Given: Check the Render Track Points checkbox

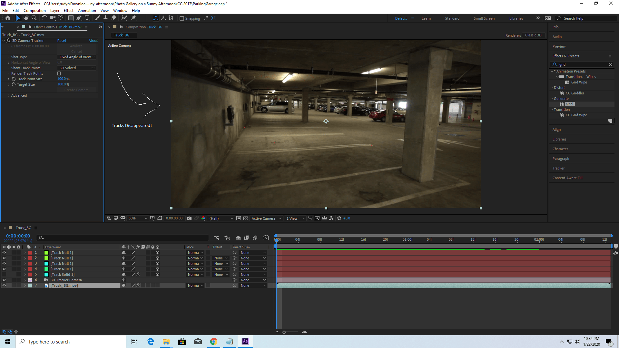Looking at the screenshot, I should 59,73.
